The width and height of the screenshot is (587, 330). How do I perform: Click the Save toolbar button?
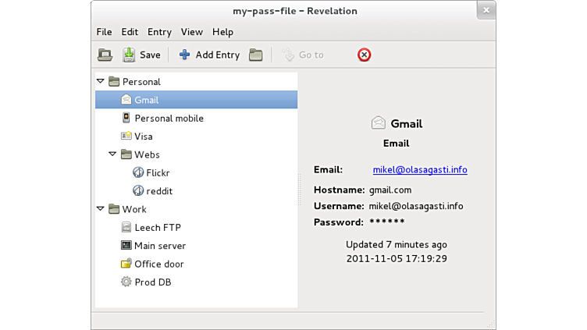coord(141,55)
